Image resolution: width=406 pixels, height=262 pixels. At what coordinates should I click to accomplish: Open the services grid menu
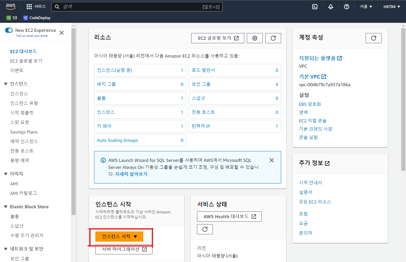(29, 7)
